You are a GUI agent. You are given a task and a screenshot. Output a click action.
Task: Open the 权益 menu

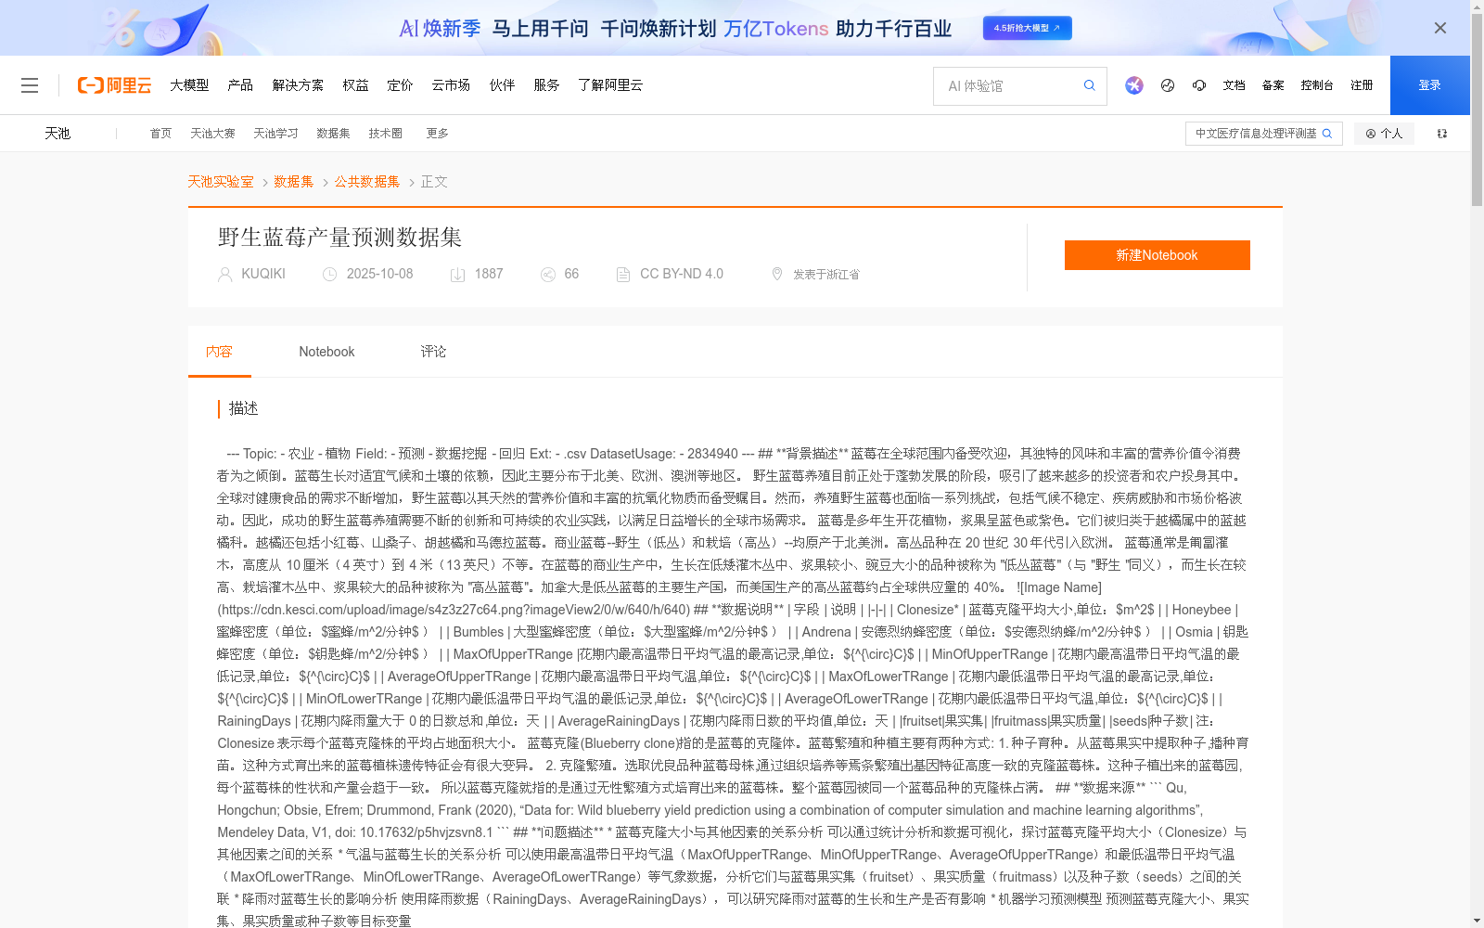tap(355, 85)
